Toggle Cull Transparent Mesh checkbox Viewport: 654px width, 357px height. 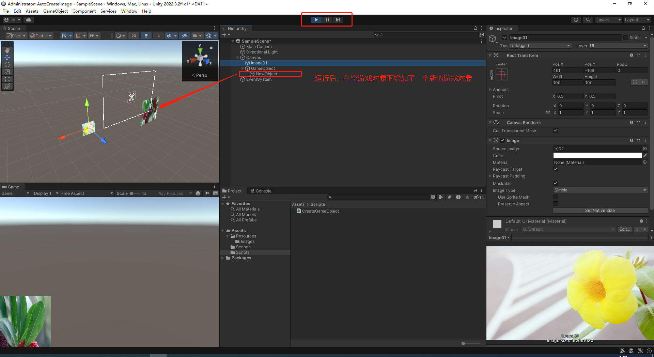[x=556, y=130]
